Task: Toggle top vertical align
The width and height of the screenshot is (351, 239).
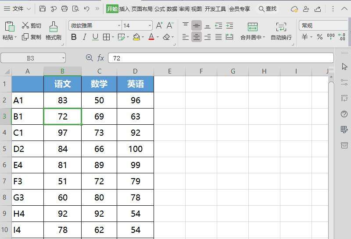Action: 185,25
